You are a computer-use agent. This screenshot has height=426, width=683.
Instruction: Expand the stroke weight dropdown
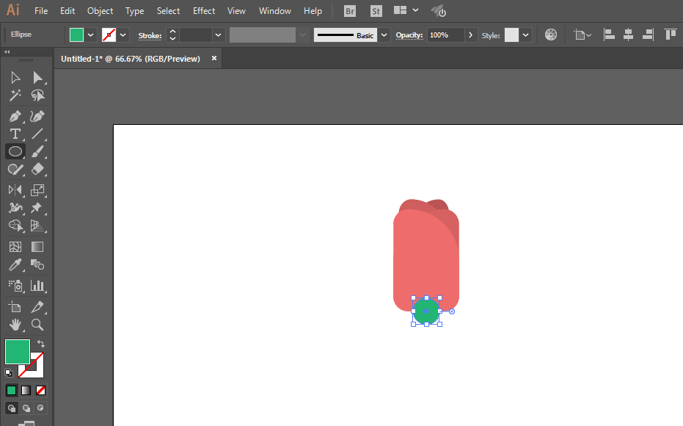click(218, 35)
